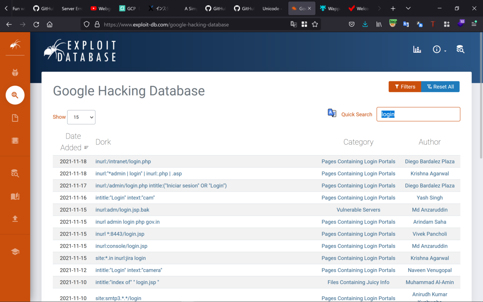The width and height of the screenshot is (483, 302).
Task: Reload the page with refresh icon
Action: [x=36, y=24]
